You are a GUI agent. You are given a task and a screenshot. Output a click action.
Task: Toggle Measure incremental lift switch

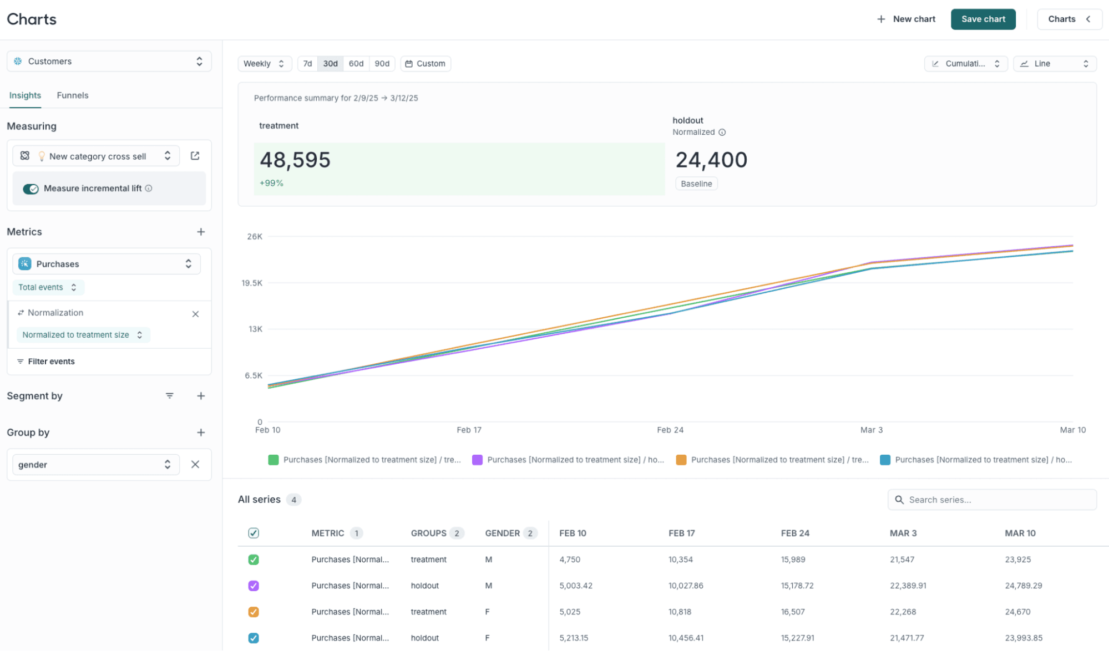pyautogui.click(x=31, y=189)
